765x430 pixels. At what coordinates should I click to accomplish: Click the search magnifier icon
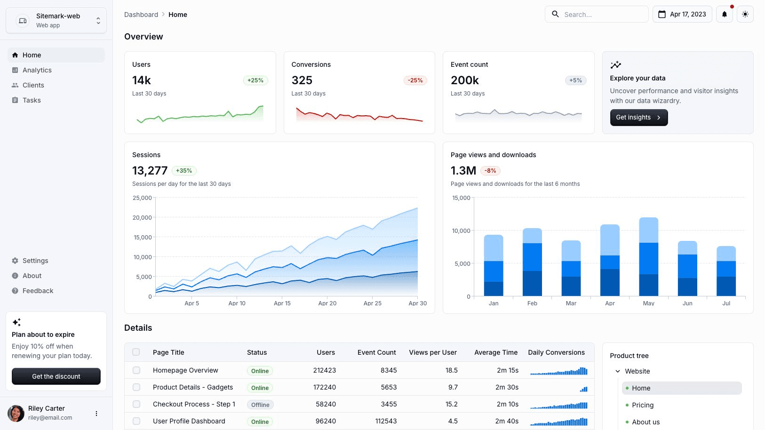pyautogui.click(x=555, y=14)
